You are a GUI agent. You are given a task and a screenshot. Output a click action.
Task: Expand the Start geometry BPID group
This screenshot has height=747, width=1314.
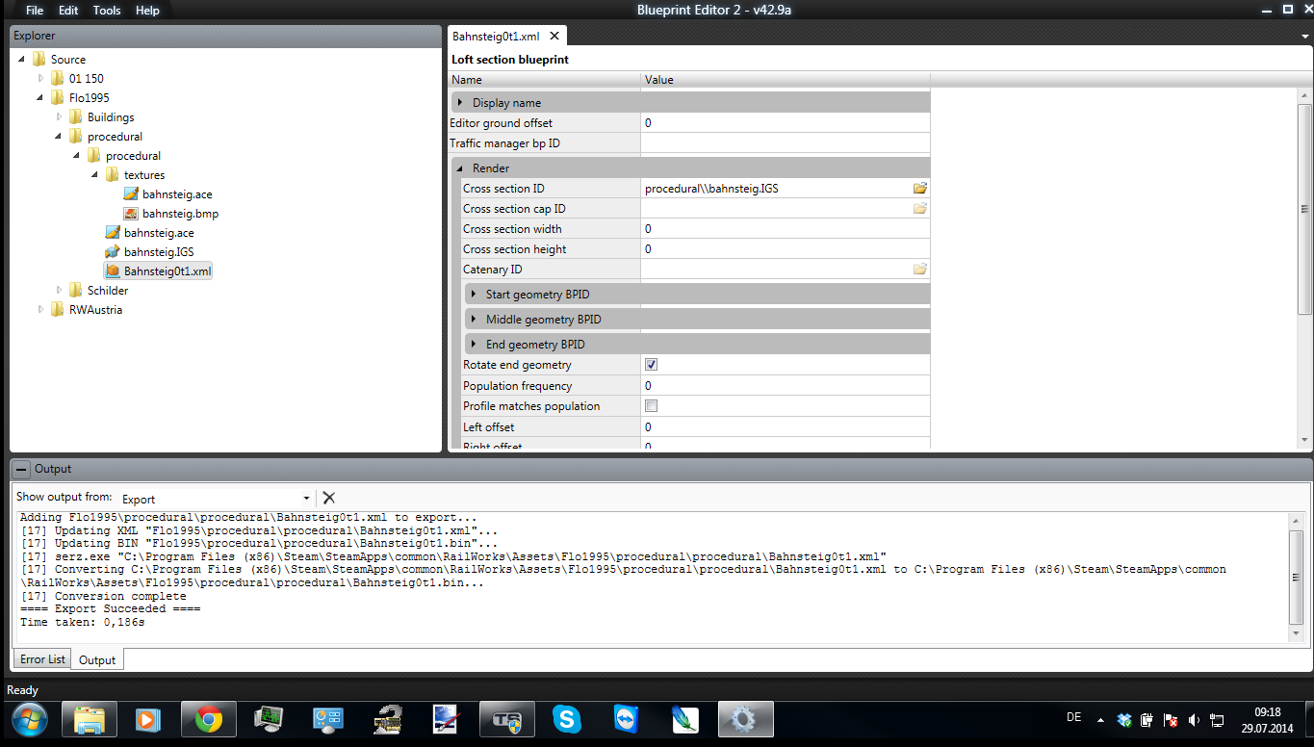point(474,294)
